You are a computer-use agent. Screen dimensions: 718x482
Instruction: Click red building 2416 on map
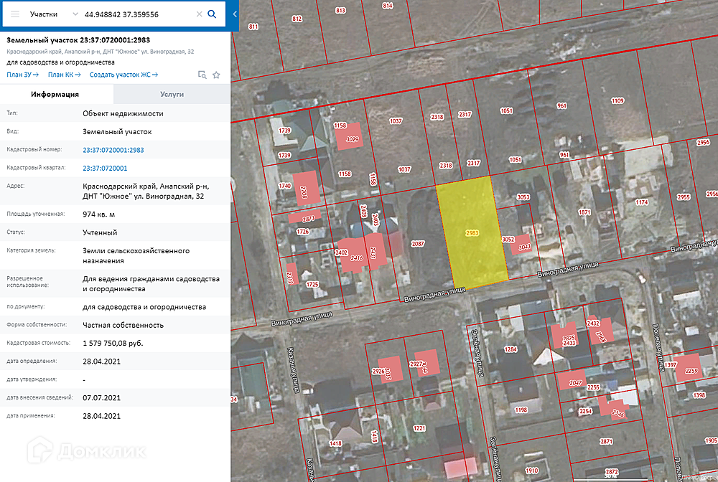353,257
